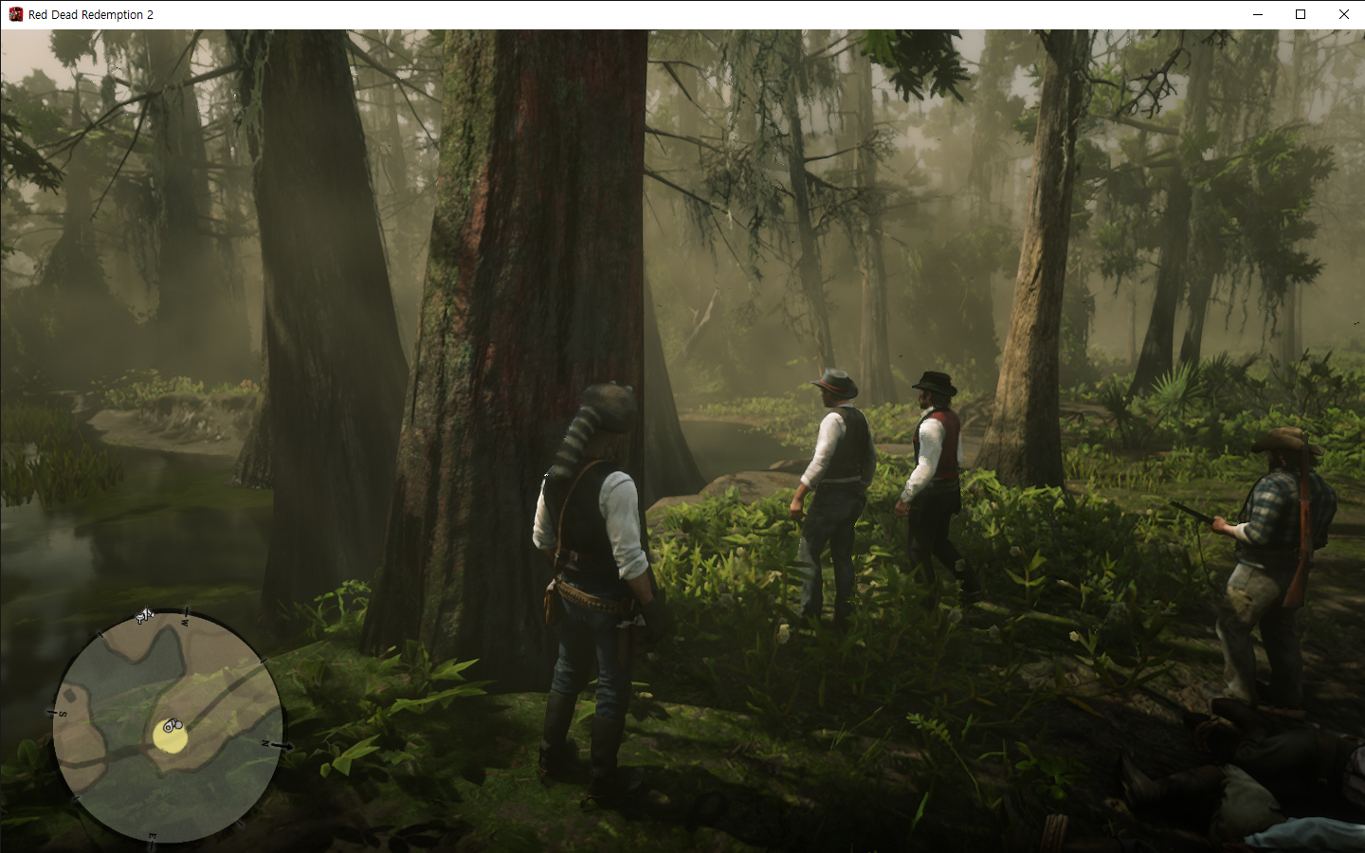Click the E compass label on the minimap
Viewport: 1365px width, 853px height.
click(x=151, y=837)
